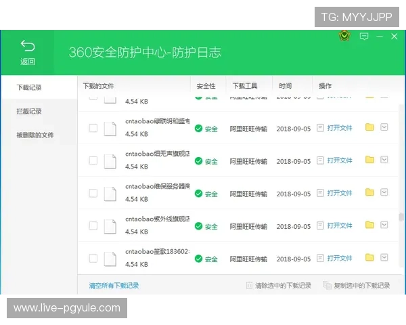The image size is (406, 325).
Task: Click green safe checkmark in cntaobao紫外线旗舰店 row
Action: point(198,226)
